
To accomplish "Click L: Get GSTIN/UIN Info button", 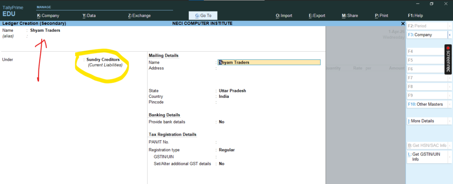I will [x=427, y=157].
